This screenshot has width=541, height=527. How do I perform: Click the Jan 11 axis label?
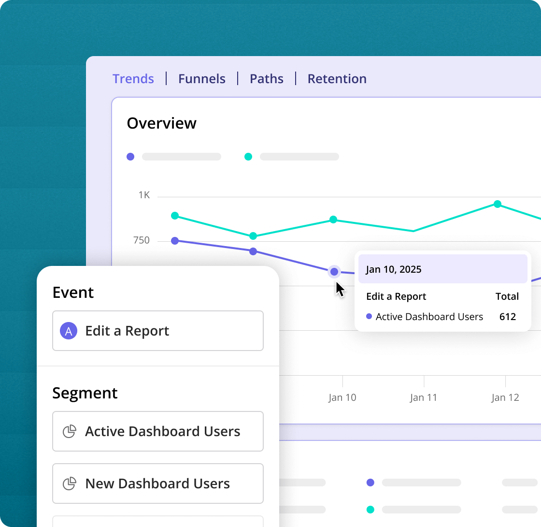click(x=424, y=397)
